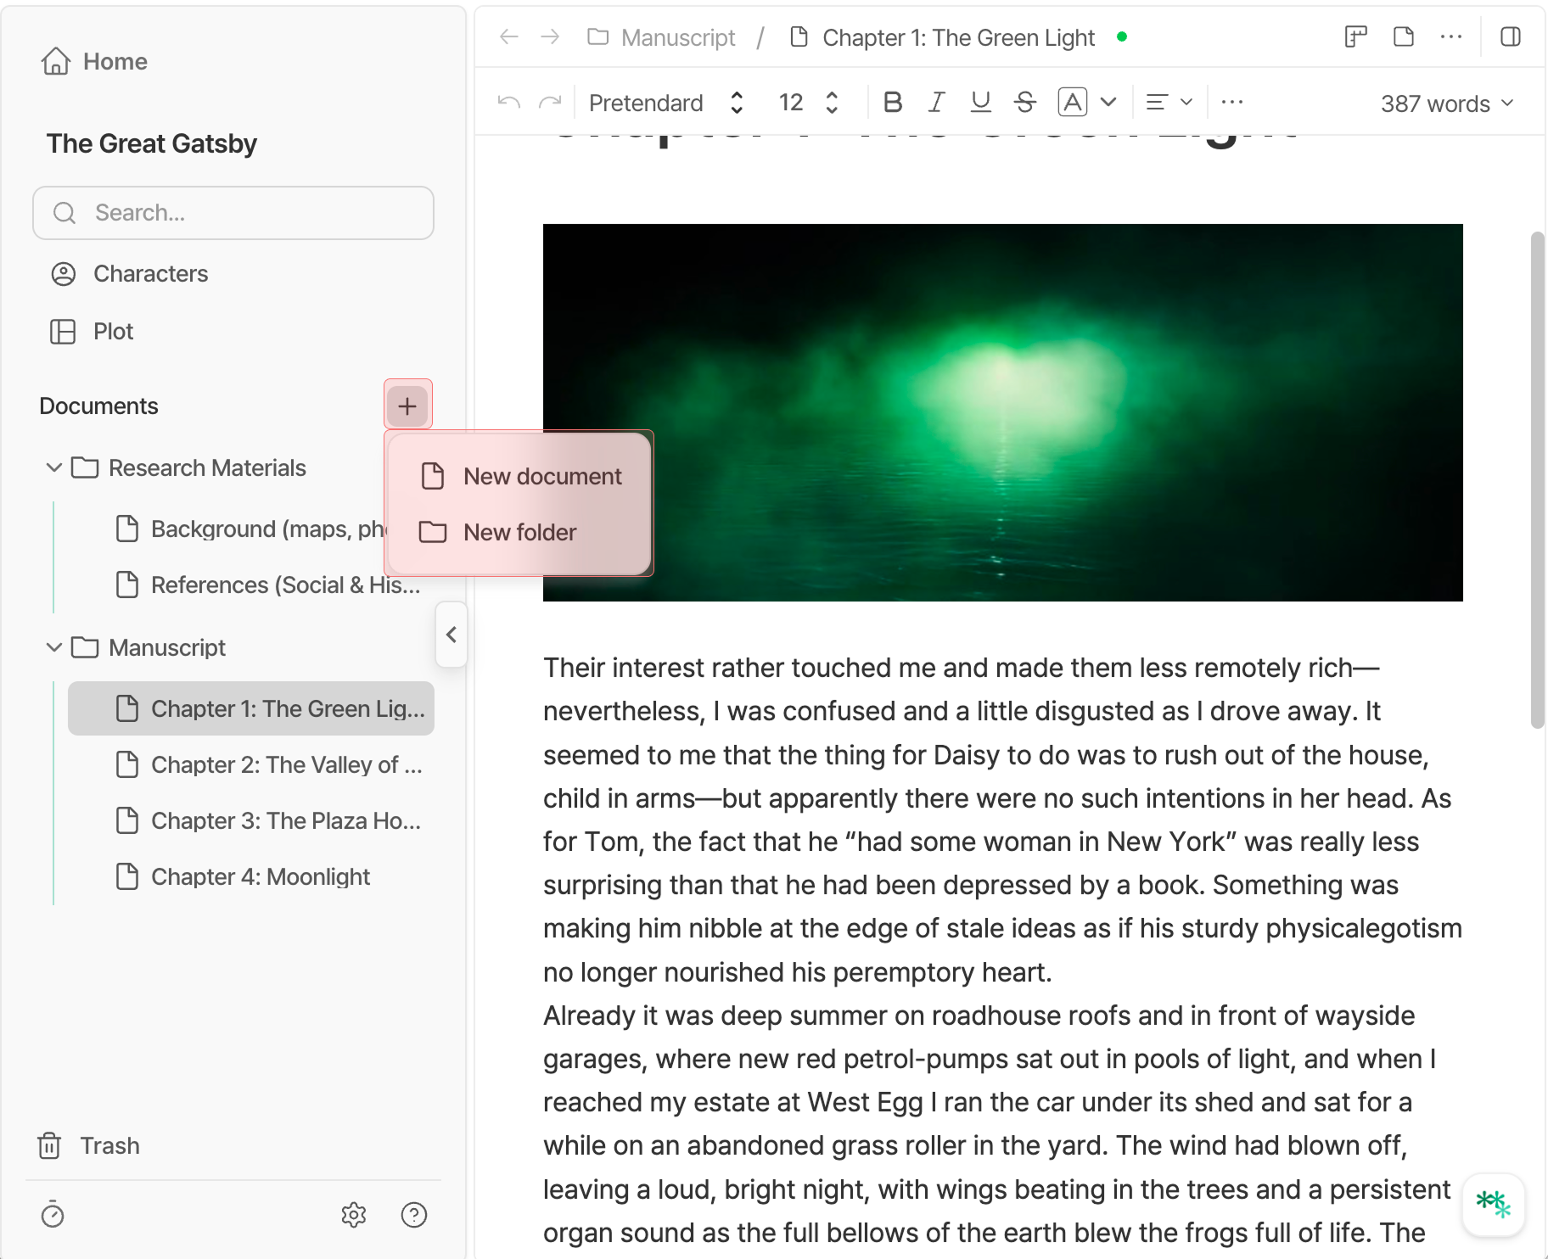Toggle strikethrough formatting
This screenshot has height=1259, width=1548.
point(1024,103)
